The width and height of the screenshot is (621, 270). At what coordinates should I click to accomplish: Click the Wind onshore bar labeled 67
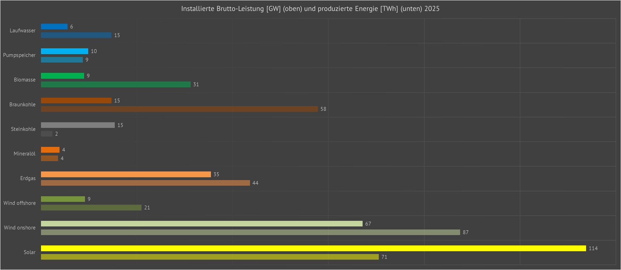click(x=202, y=224)
